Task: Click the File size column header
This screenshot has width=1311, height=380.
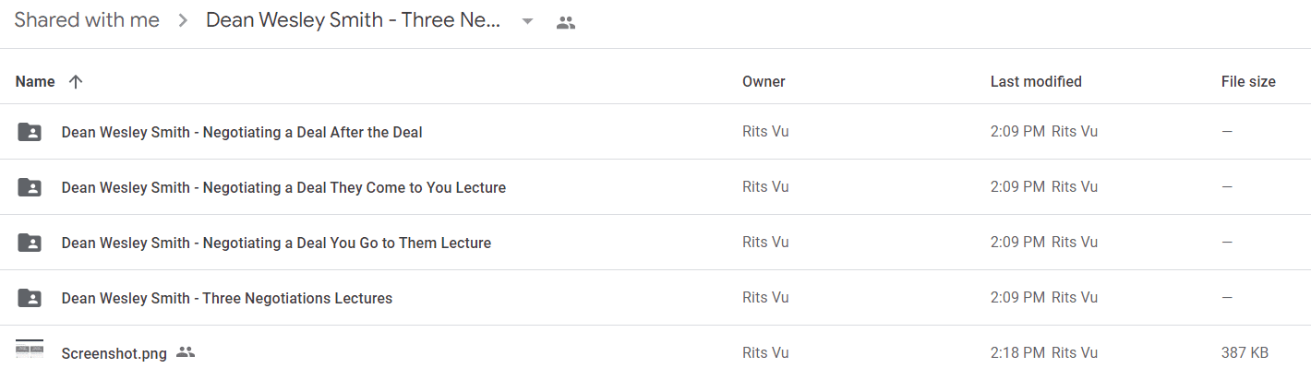Action: click(1248, 81)
